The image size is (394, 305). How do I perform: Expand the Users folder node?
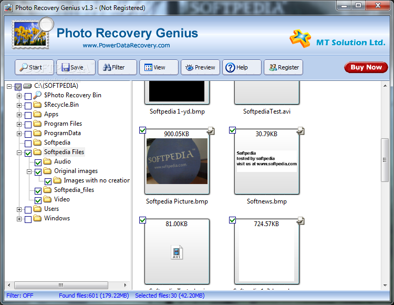point(19,209)
